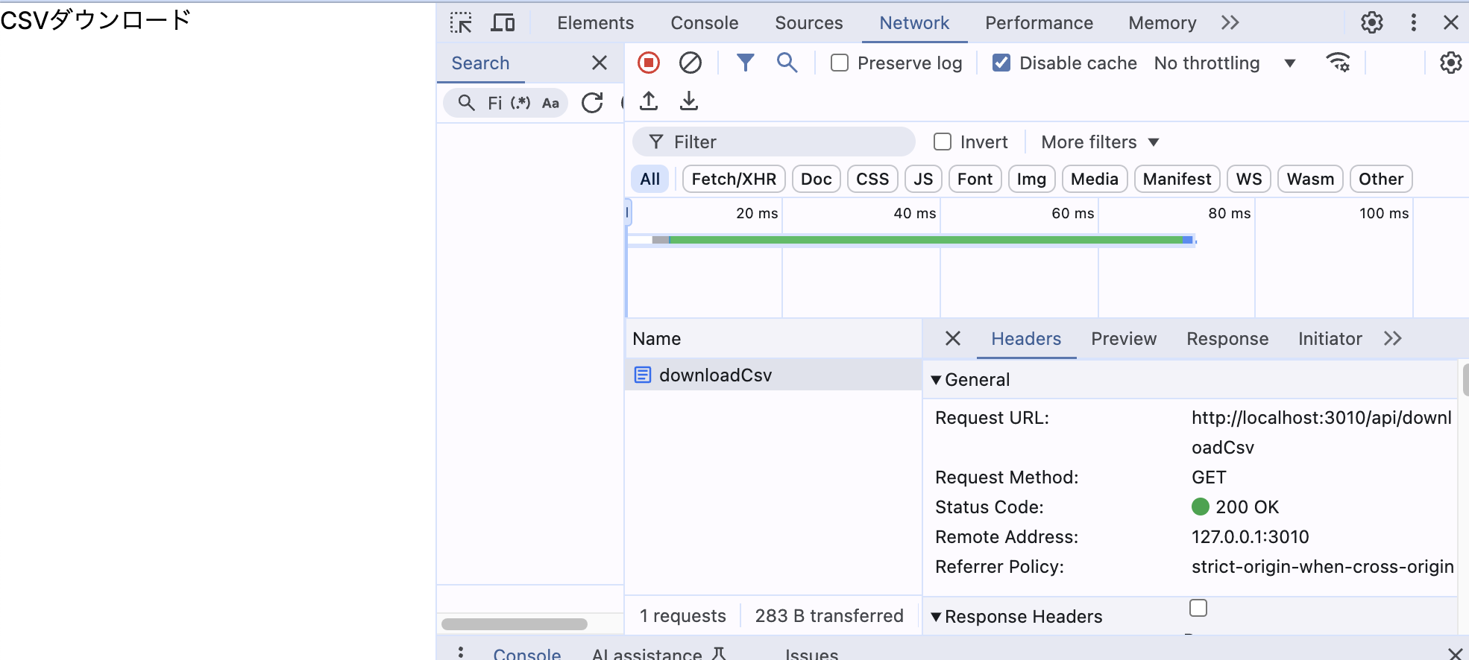Image resolution: width=1469 pixels, height=660 pixels.
Task: Open DevTools settings gear in top bar
Action: coord(1371,23)
